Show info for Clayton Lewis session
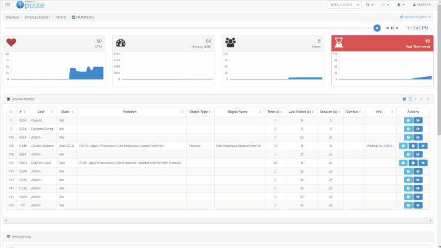This screenshot has width=441, height=248. click(403, 163)
